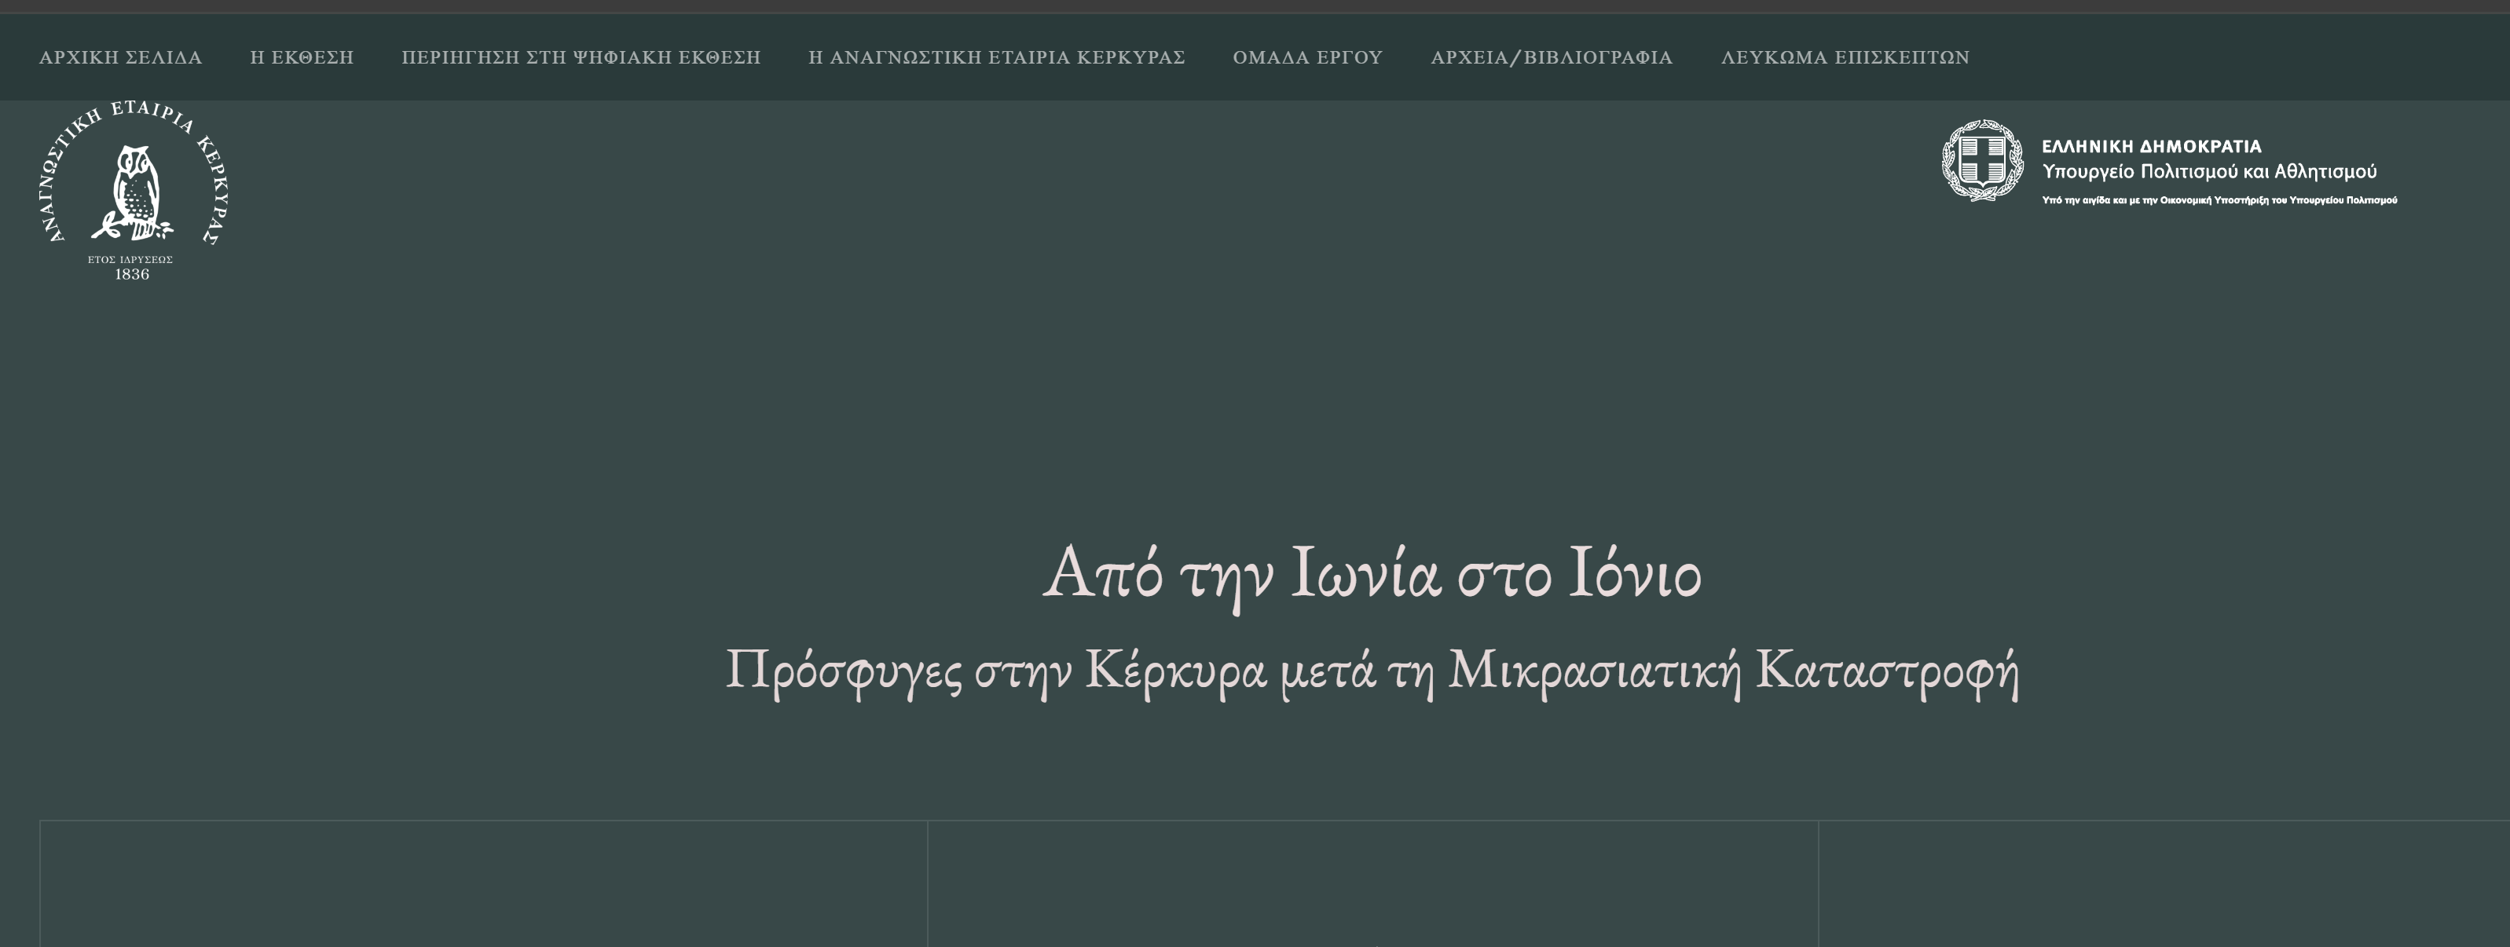Go to Η ΕΚΘΕΣΗ page
This screenshot has height=947, width=2510.
point(302,57)
